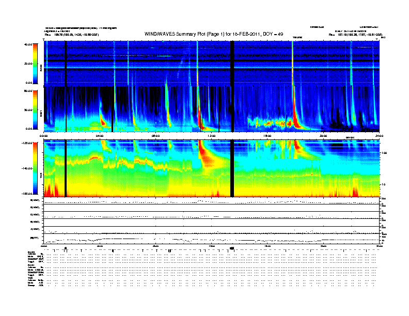Click the 60.00 color scale label
Image resolution: width=409 pixels, height=316 pixels.
[x=28, y=91]
